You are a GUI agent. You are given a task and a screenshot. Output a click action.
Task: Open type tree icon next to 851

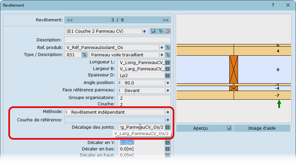click(84, 55)
